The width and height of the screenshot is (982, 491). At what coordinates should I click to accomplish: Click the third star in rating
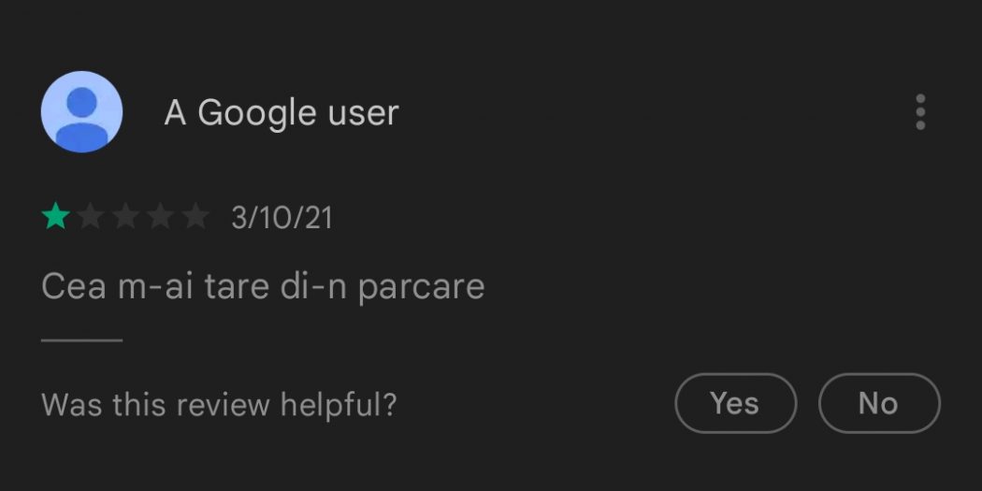click(x=125, y=218)
